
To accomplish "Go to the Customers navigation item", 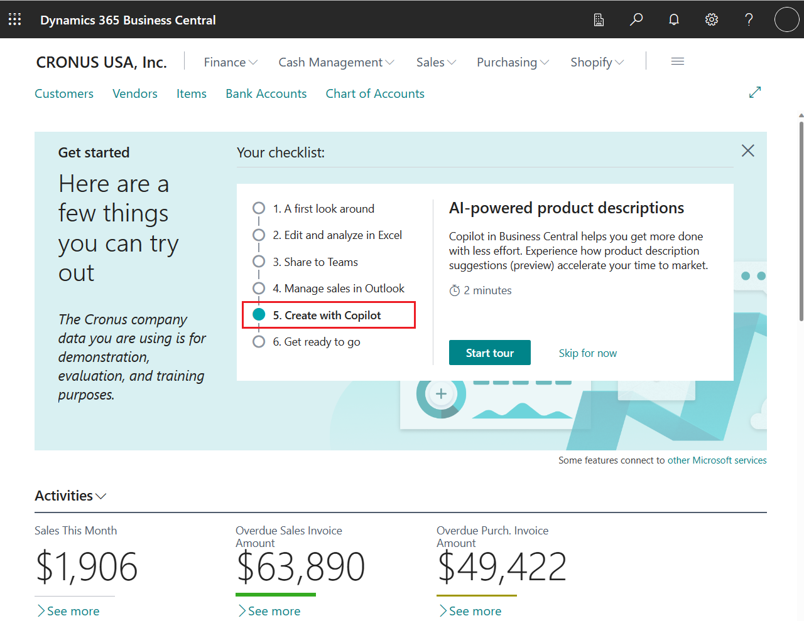I will coord(63,93).
